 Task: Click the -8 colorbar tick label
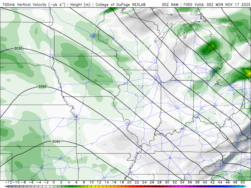tap(23, 182)
